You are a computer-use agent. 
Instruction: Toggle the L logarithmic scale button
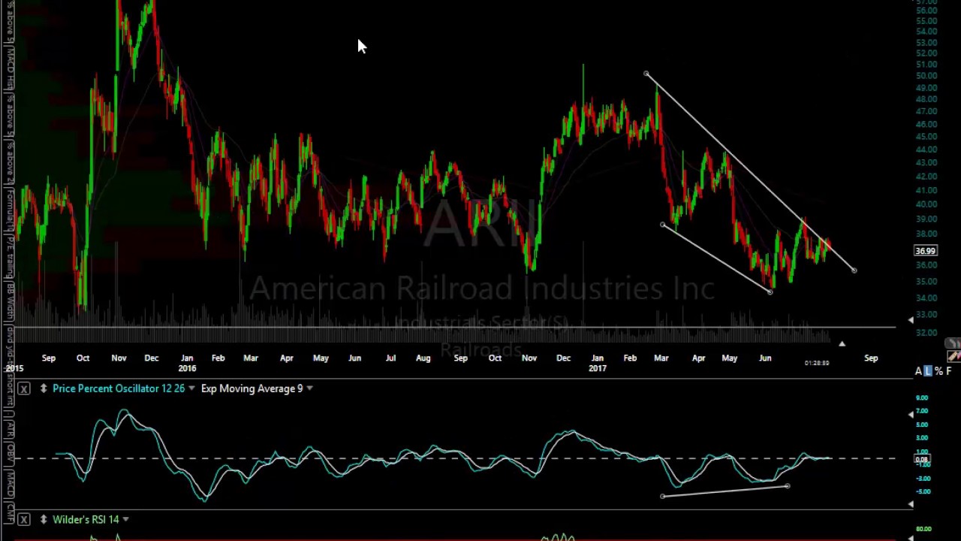click(928, 371)
